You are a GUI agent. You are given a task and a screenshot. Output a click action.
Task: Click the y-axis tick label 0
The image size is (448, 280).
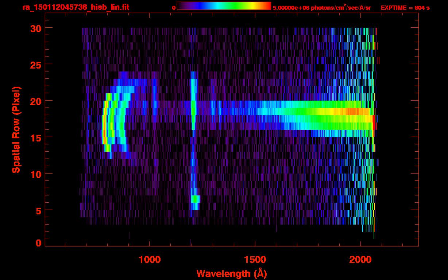tap(39, 243)
